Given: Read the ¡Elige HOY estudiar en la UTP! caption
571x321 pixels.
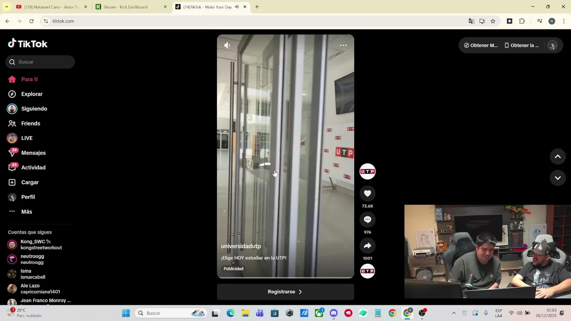Looking at the screenshot, I should coord(253,258).
